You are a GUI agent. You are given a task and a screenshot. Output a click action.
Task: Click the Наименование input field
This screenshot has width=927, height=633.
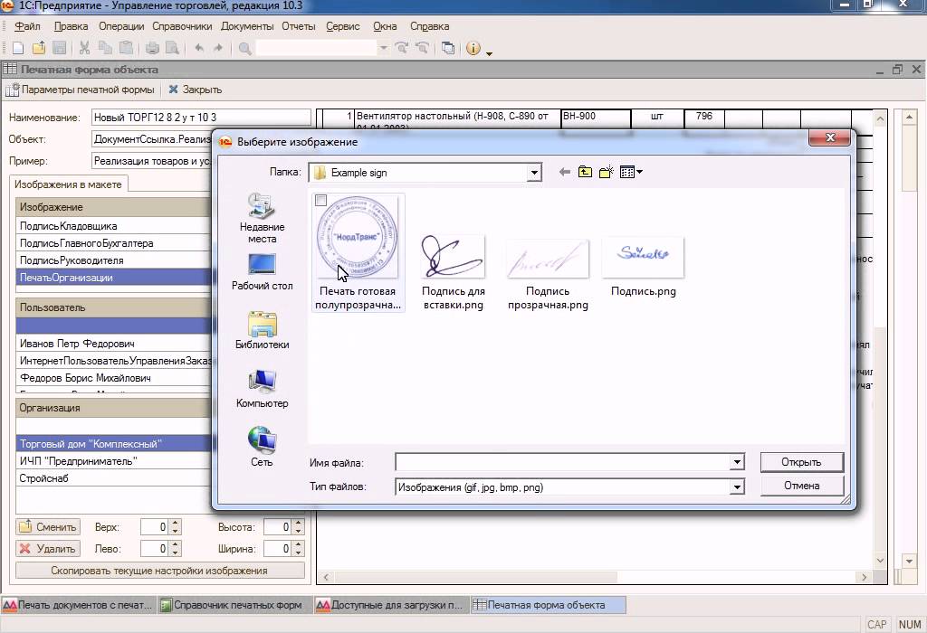click(201, 117)
